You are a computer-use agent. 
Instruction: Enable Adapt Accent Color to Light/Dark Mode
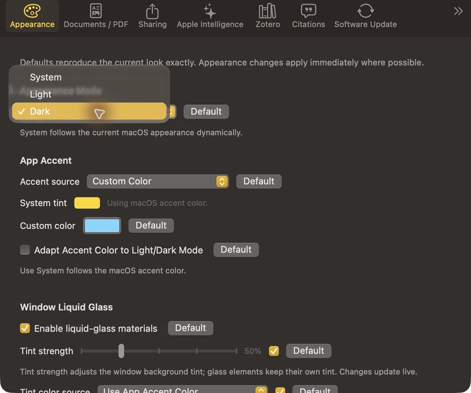pyautogui.click(x=25, y=250)
